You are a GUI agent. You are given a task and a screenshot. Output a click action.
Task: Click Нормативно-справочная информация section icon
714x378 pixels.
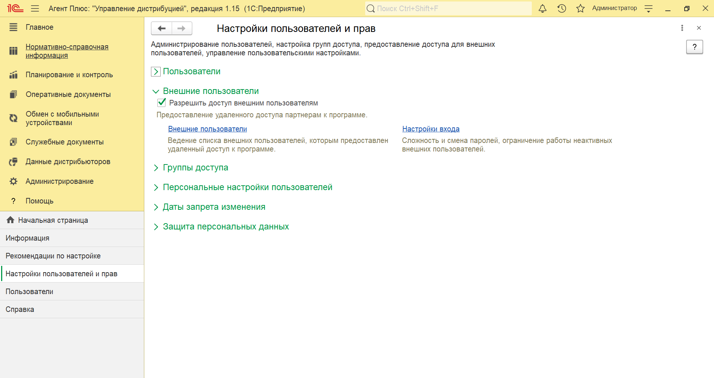13,51
